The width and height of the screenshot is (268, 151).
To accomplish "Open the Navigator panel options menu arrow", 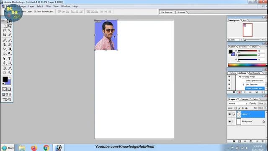I will point(266,20).
